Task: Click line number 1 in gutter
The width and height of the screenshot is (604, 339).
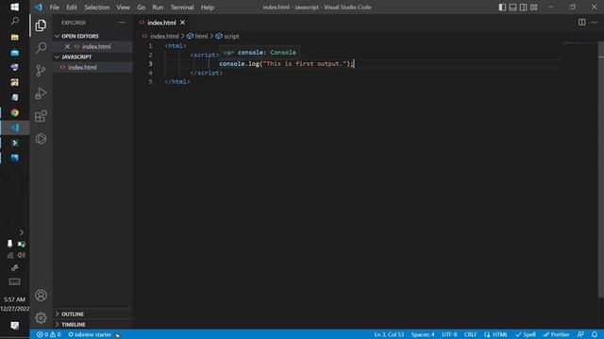Action: click(151, 46)
